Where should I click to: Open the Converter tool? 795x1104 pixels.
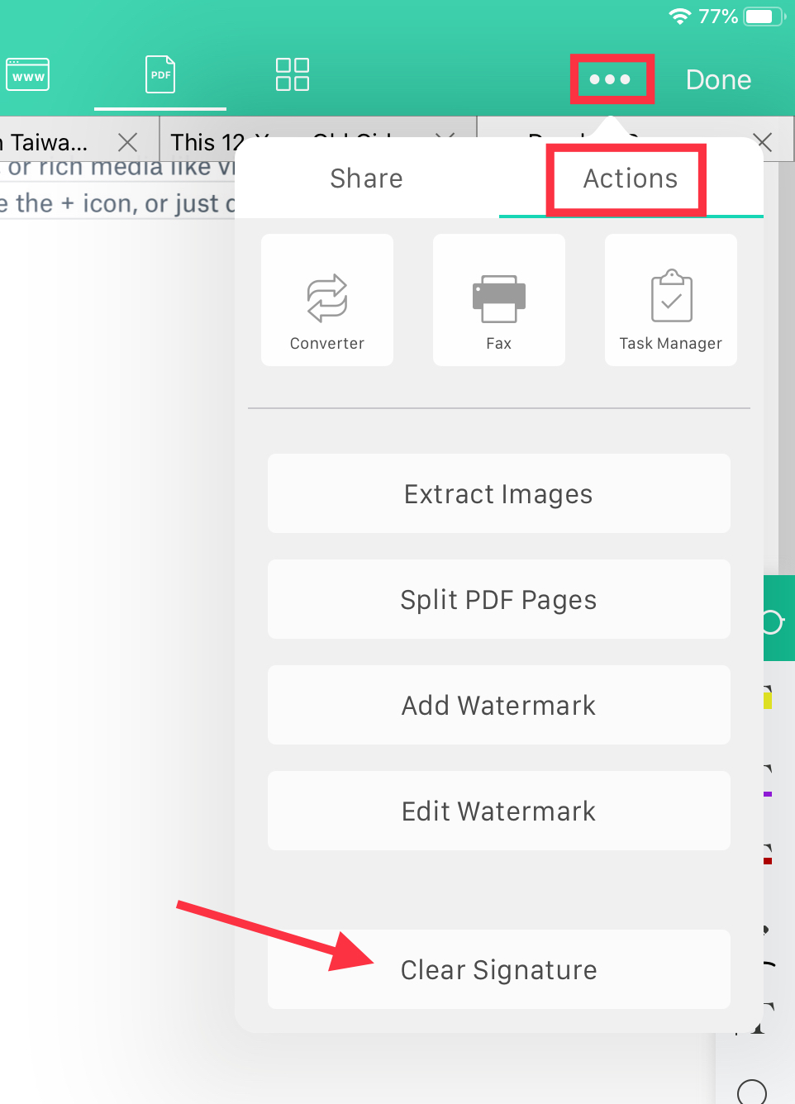tap(327, 300)
